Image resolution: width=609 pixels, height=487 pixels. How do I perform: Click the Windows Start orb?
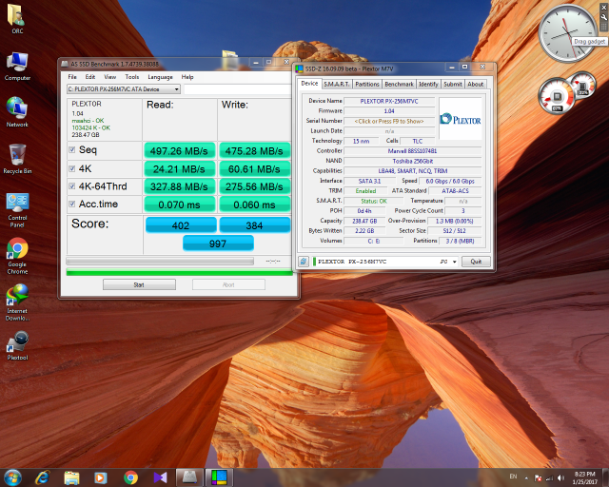(x=14, y=477)
